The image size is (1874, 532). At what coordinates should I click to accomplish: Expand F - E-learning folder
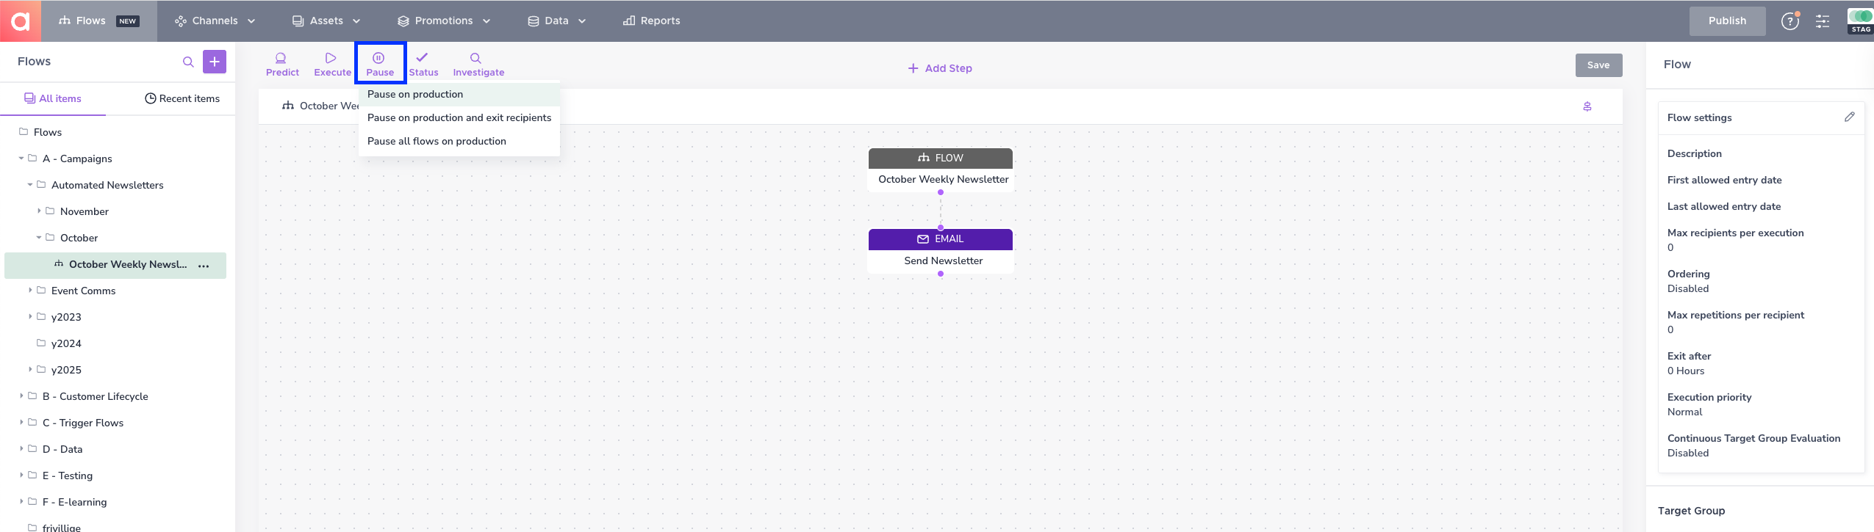21,501
